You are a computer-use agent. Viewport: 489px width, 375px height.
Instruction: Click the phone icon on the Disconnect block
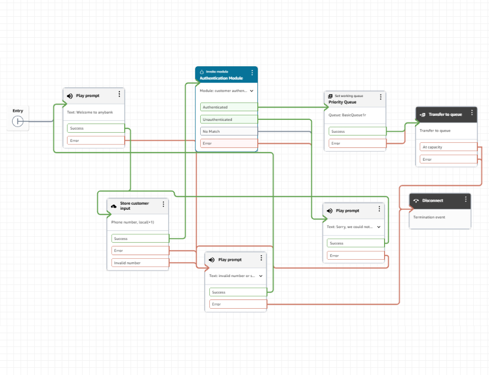click(415, 201)
